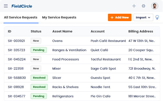Open service request SR-335723
Viewport: 163px width, 101px height.
(x=16, y=50)
